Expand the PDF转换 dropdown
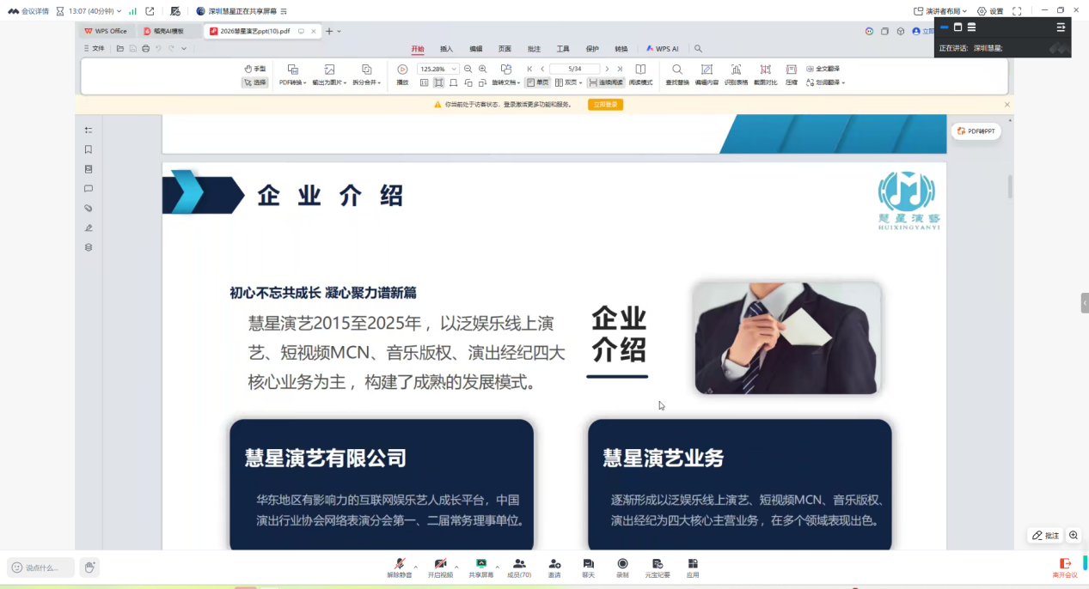This screenshot has height=589, width=1089. (292, 82)
